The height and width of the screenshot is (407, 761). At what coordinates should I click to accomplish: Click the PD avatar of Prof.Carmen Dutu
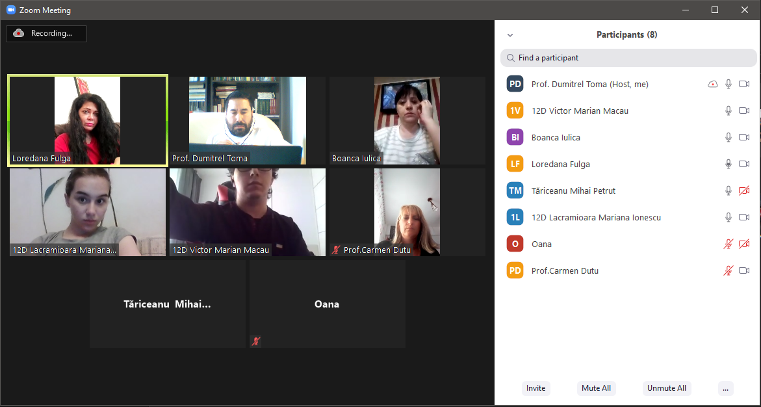pos(515,270)
